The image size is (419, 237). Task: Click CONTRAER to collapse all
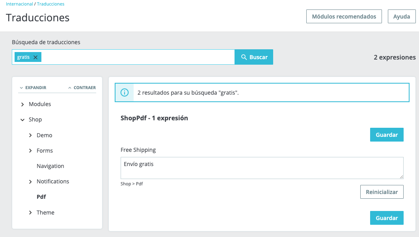pyautogui.click(x=82, y=88)
